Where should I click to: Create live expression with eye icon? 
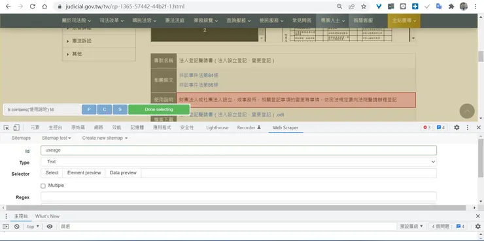coord(50,227)
